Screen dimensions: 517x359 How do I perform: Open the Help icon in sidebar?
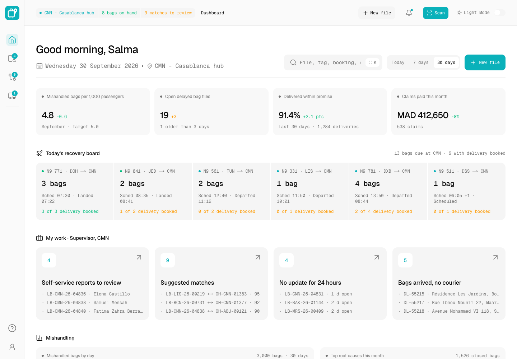coord(12,328)
